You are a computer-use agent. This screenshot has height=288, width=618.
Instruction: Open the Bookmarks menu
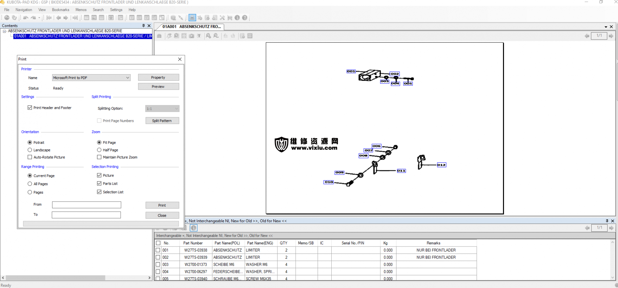(x=60, y=10)
